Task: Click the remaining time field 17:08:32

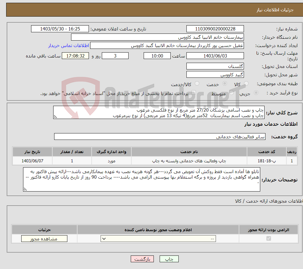Action: pos(75,56)
